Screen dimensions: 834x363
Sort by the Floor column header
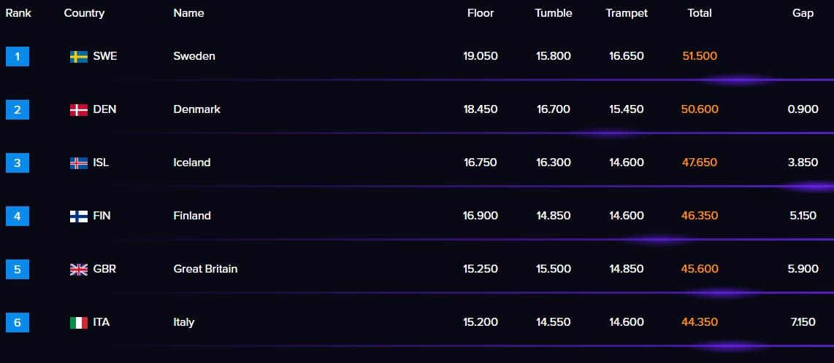click(481, 13)
